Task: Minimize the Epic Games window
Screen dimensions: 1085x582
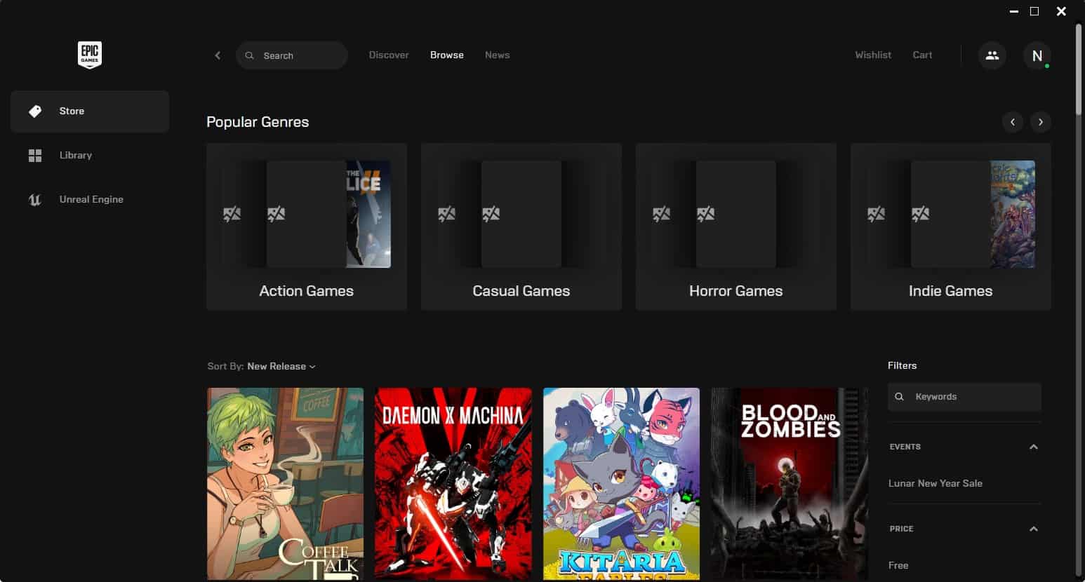Action: (x=1014, y=11)
